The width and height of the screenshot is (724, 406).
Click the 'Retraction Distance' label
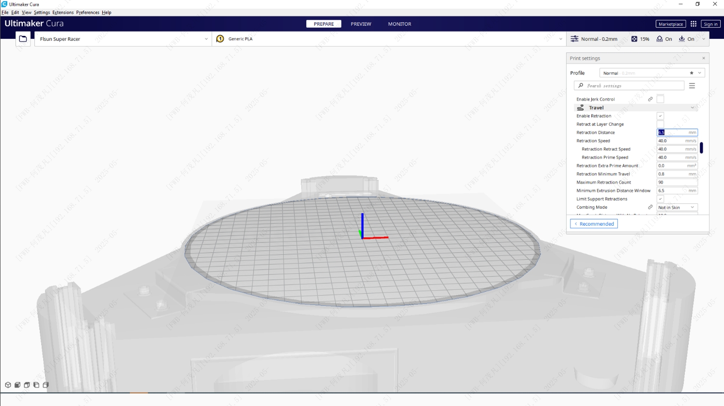pyautogui.click(x=596, y=132)
